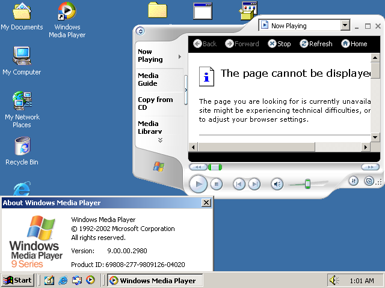This screenshot has height=288, width=385.
Task: Open My Computer desktop icon
Action: point(22,61)
